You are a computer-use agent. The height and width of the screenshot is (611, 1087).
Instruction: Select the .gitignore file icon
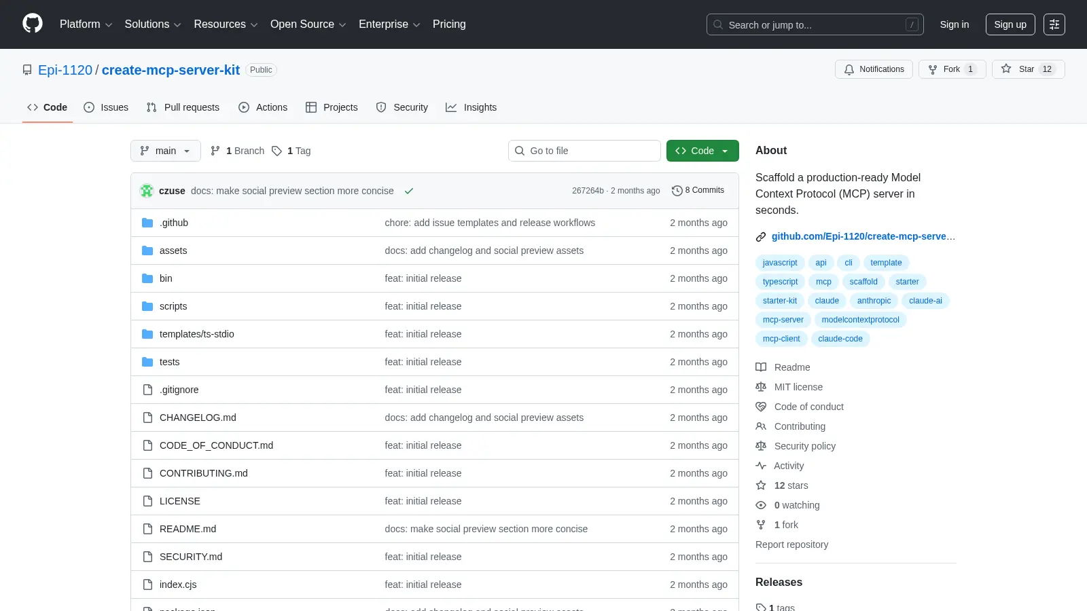click(x=147, y=390)
